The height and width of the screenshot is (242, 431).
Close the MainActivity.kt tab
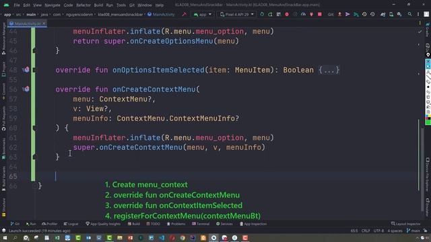coord(44,24)
